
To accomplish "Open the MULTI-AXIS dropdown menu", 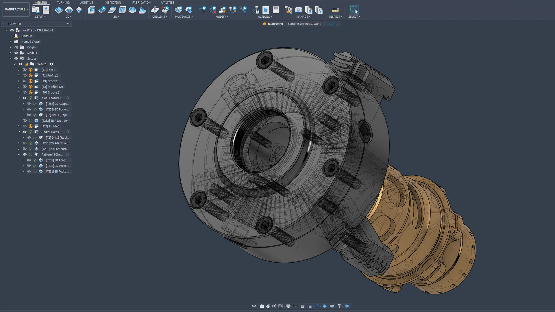I will pos(184,17).
